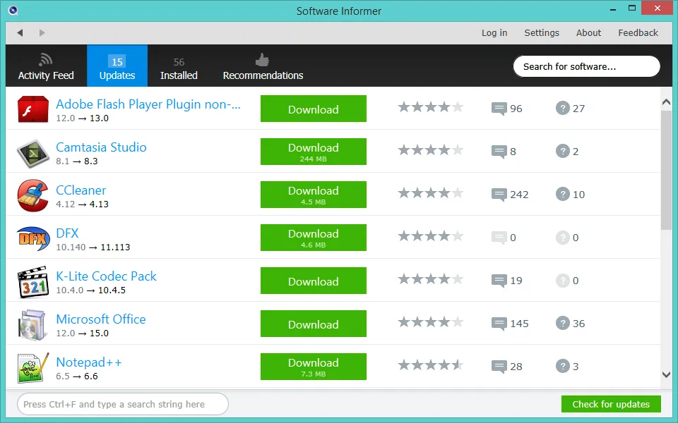
Task: Open the Adobe Flash Player Plugin title link
Action: (148, 104)
